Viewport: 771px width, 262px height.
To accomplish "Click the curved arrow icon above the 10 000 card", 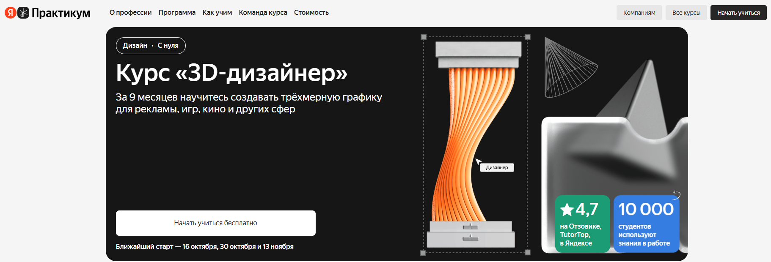I will (x=676, y=195).
